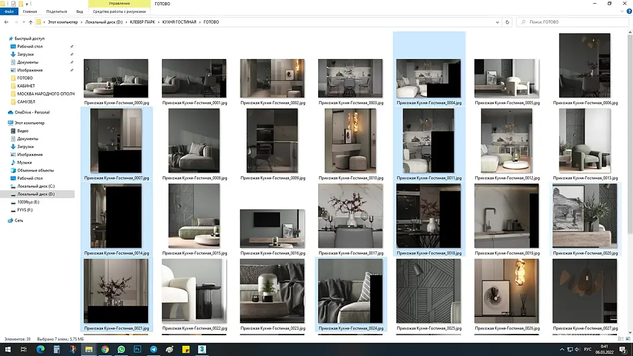
Task: Open Explorer help question mark icon
Action: [x=629, y=12]
